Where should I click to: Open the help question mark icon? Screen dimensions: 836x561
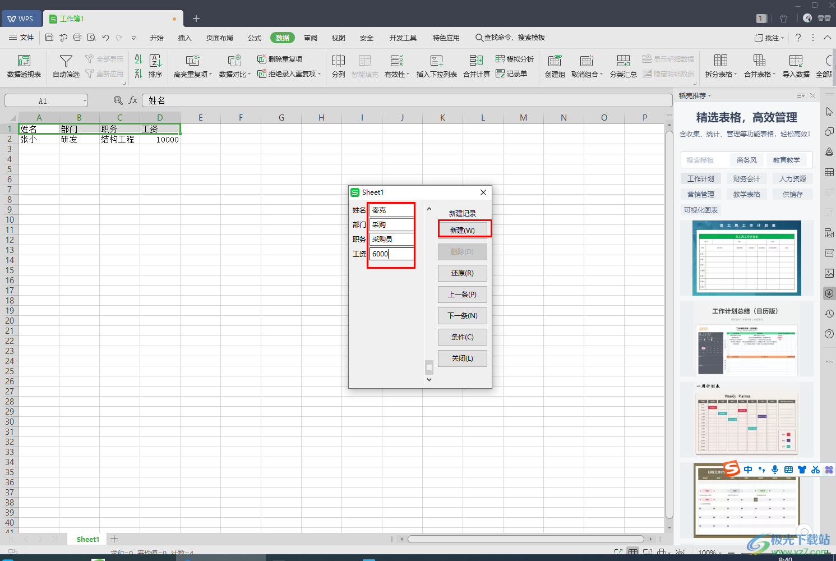(x=798, y=38)
